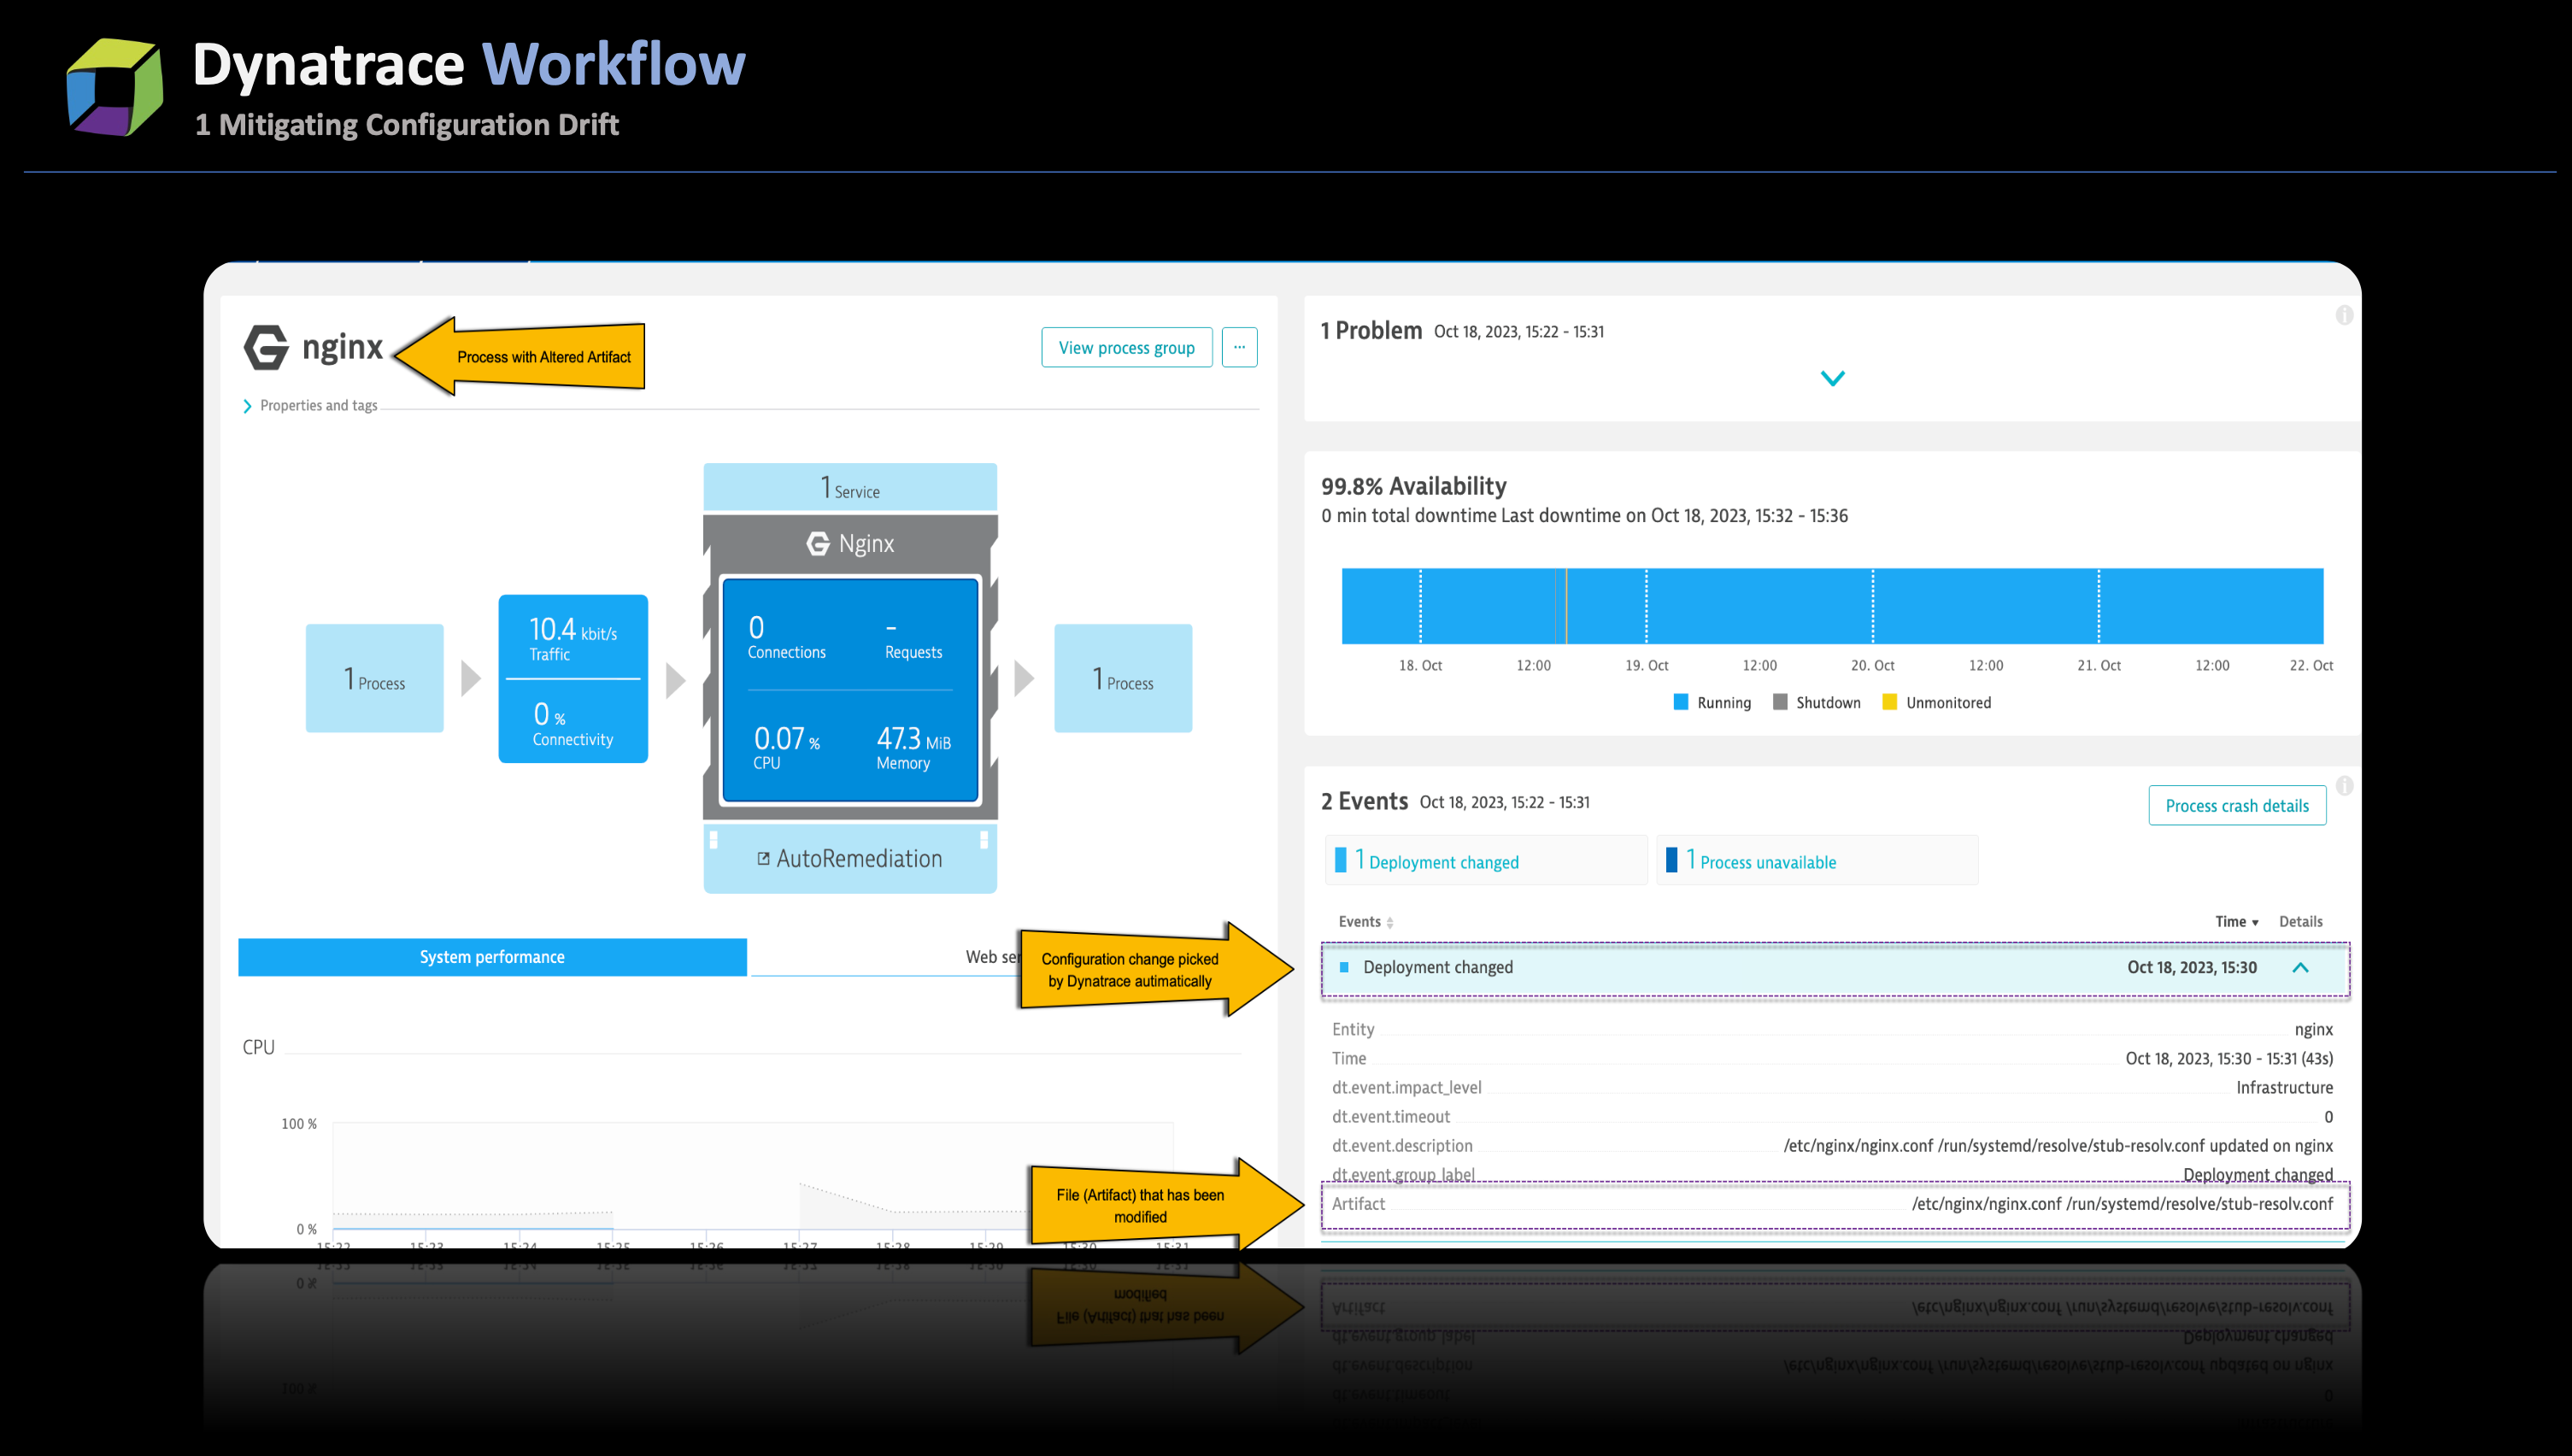Click the Dynatrace cube logo

tap(114, 87)
